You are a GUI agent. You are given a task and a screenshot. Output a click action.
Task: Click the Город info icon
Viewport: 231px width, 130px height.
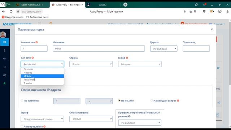127,58
